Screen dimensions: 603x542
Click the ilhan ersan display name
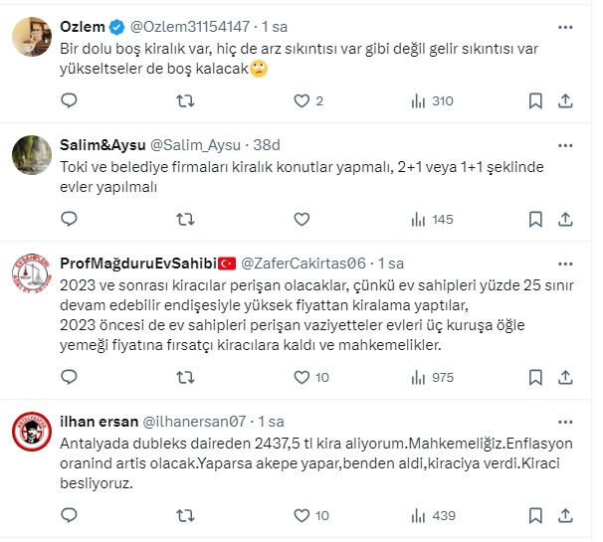(x=100, y=422)
